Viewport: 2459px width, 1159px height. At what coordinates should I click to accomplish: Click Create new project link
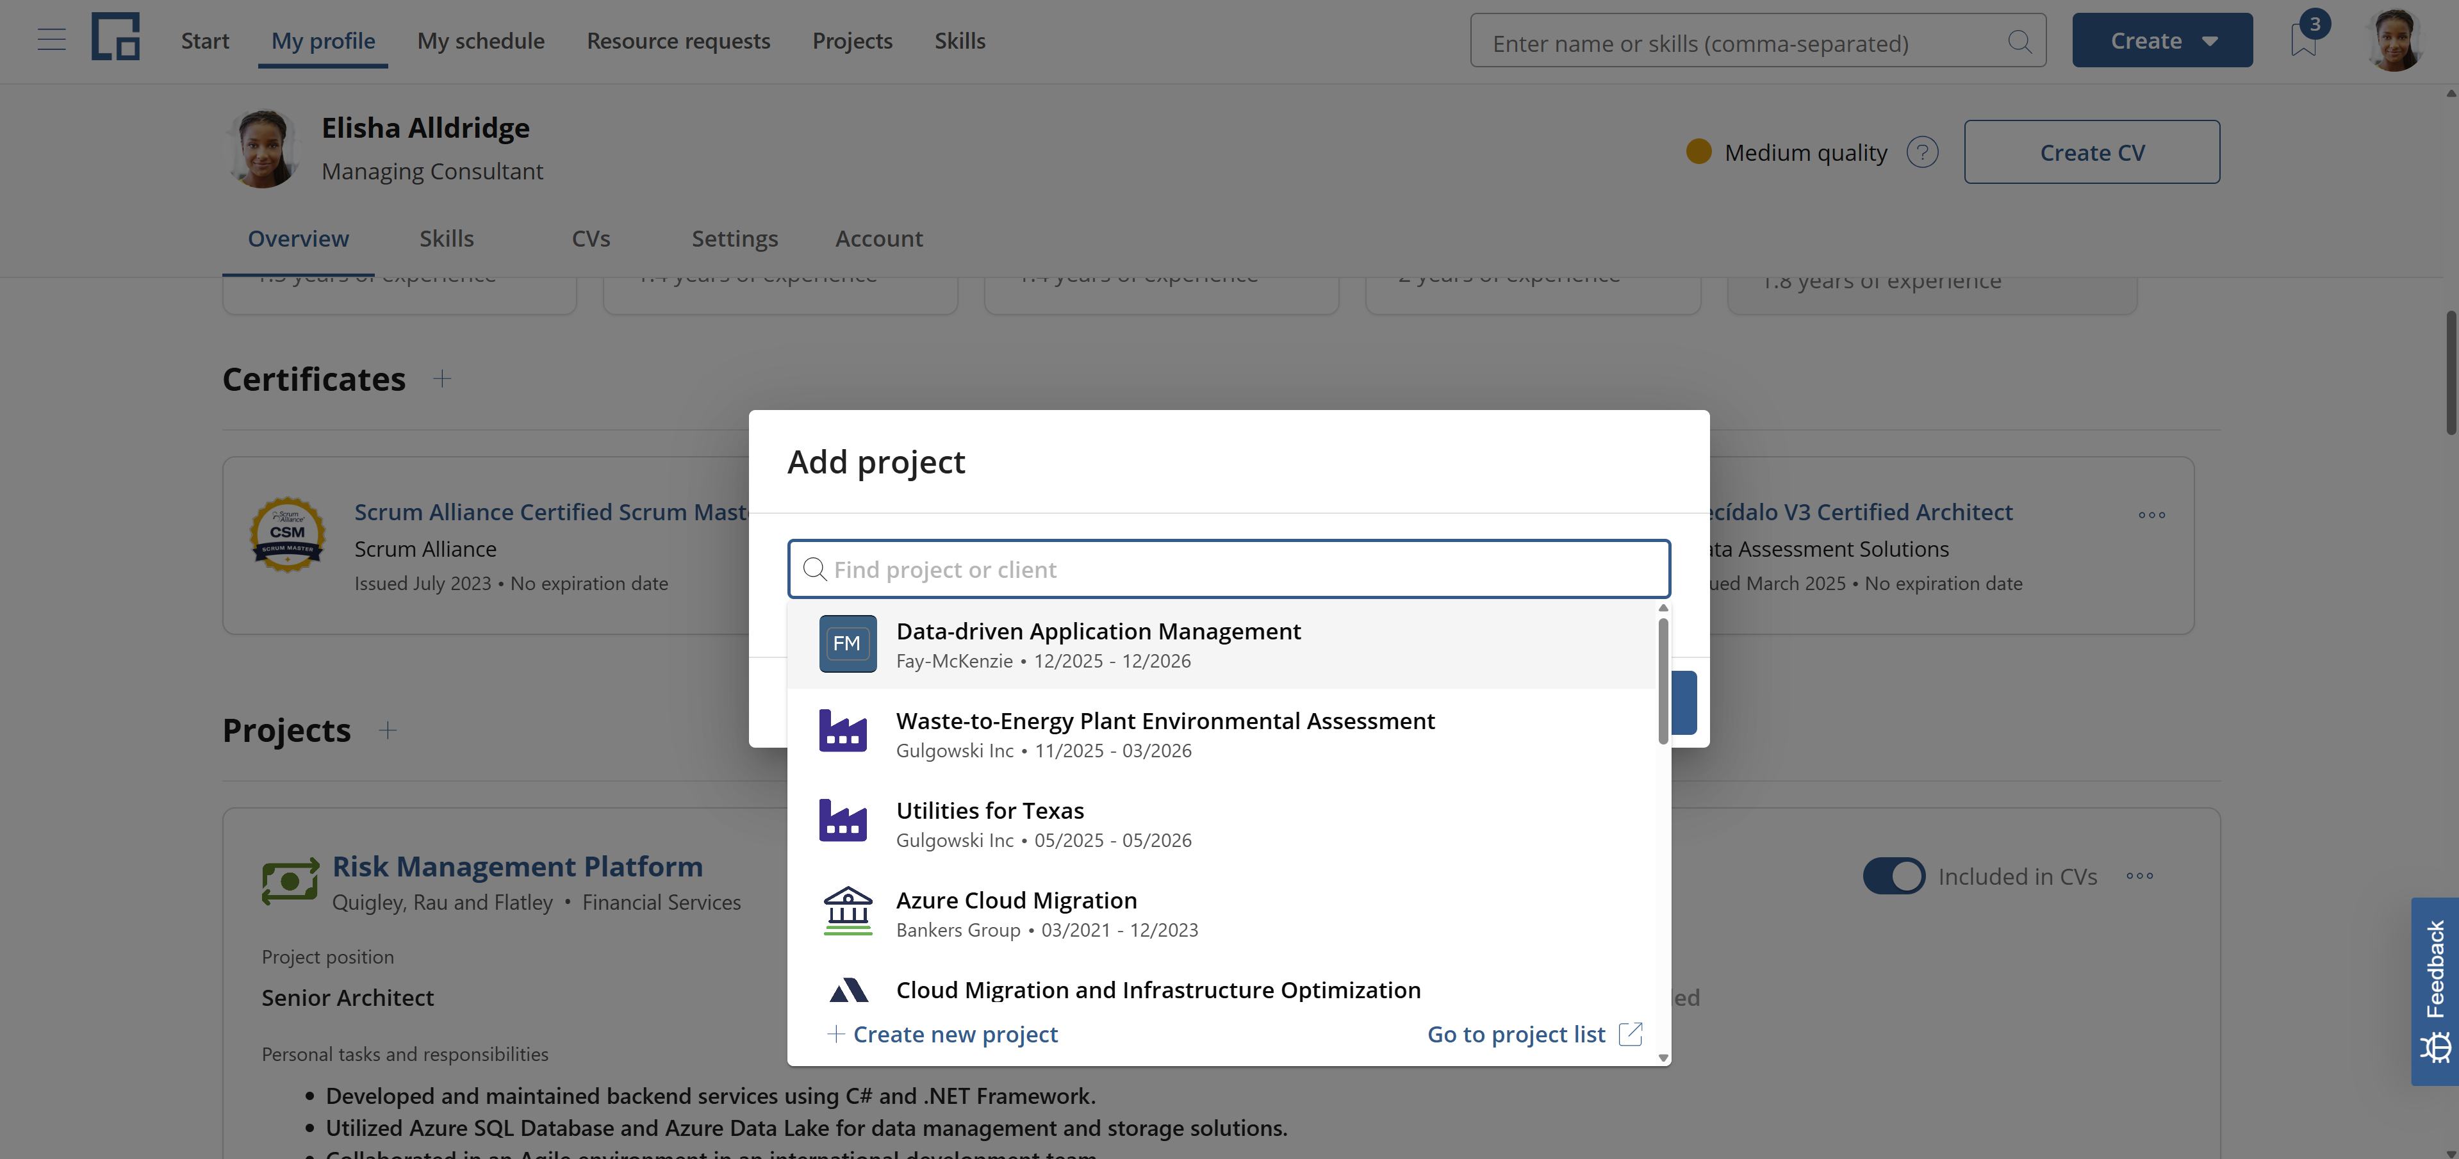pyautogui.click(x=942, y=1034)
